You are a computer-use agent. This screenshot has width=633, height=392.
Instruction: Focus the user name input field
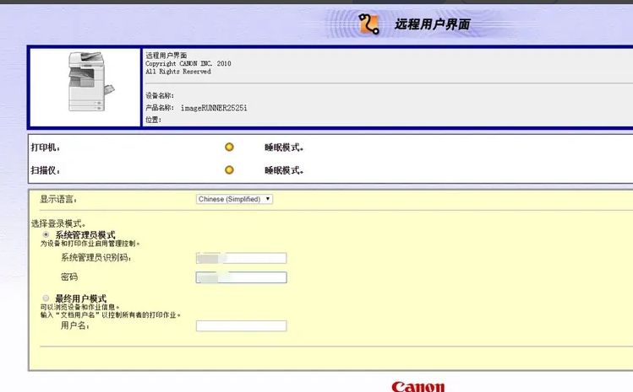pyautogui.click(x=242, y=326)
